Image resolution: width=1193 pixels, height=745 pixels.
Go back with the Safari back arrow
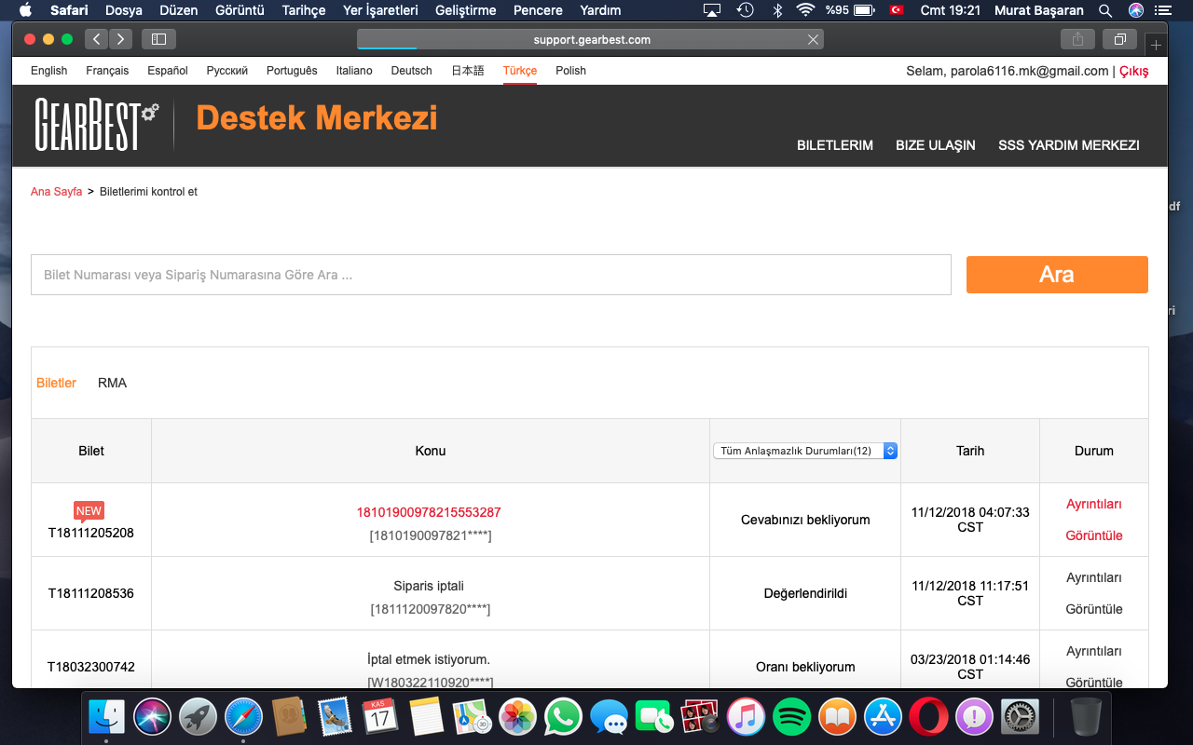pos(97,39)
